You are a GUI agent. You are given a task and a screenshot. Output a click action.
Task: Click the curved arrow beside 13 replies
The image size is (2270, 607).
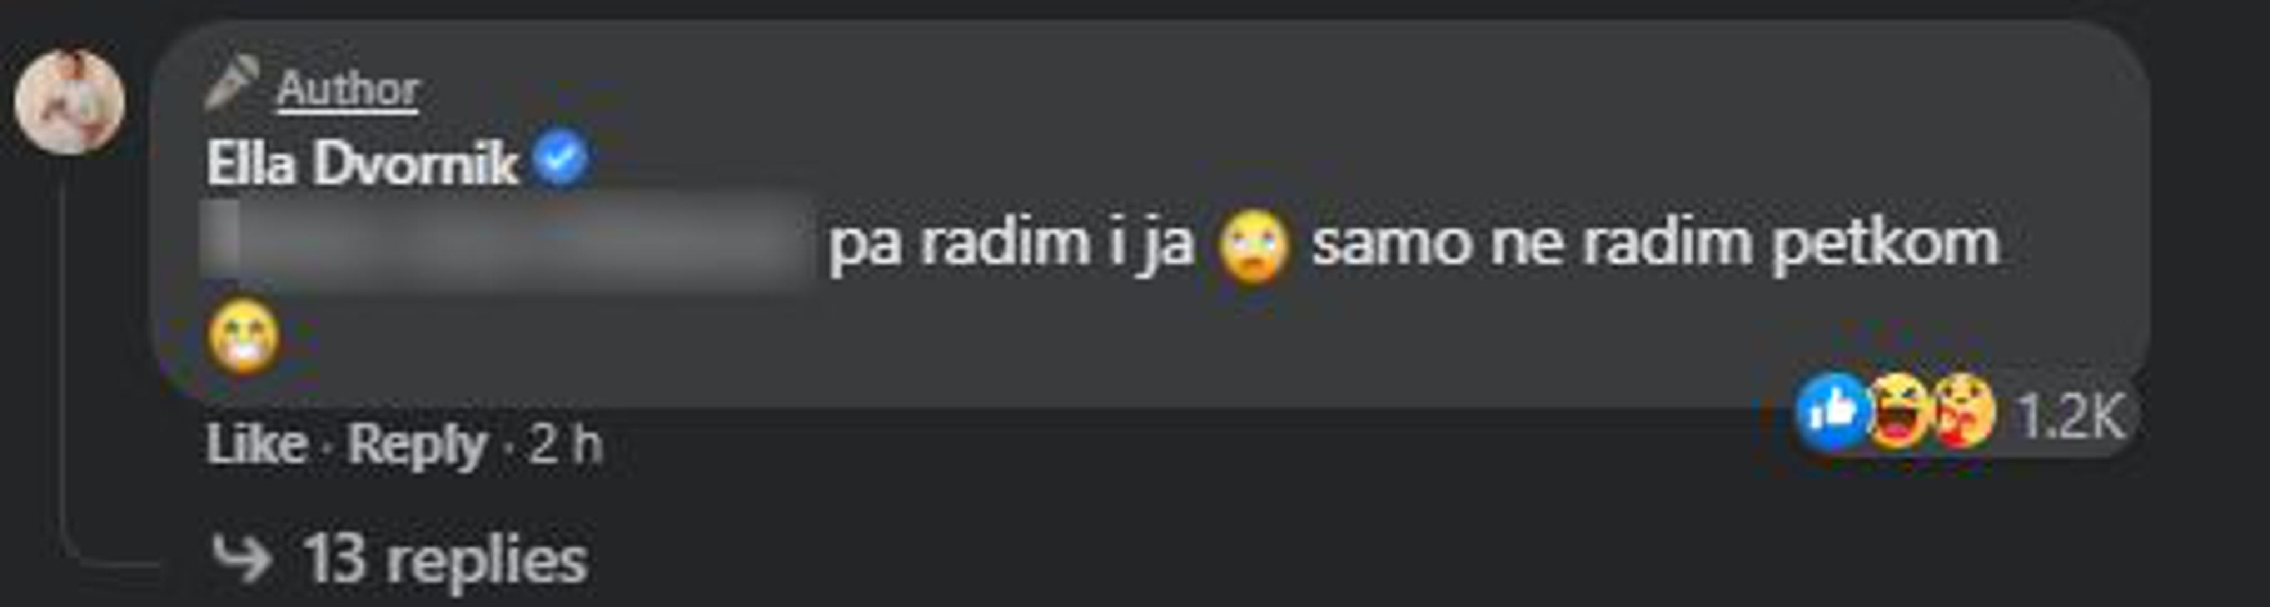tap(241, 559)
